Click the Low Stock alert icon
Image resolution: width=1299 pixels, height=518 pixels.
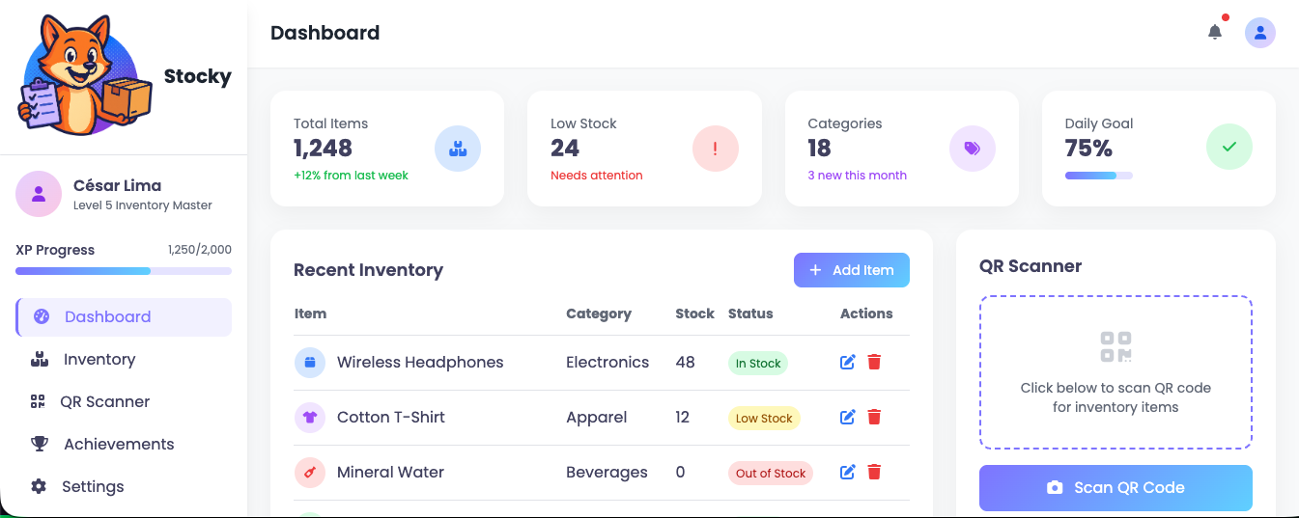715,149
